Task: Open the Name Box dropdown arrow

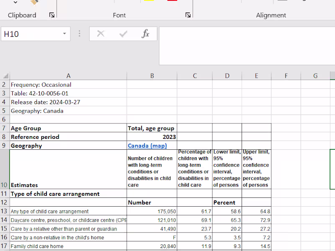Action: pos(64,34)
